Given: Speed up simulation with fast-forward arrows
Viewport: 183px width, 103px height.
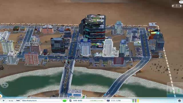Looking at the screenshot, I should (18, 100).
